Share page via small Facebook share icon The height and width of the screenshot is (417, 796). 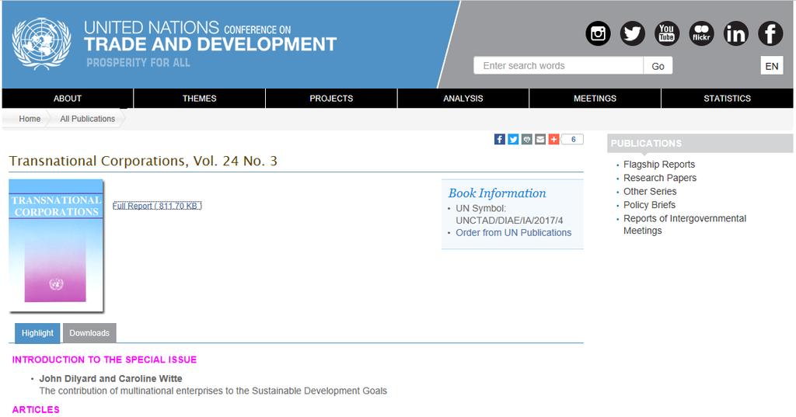tap(500, 139)
